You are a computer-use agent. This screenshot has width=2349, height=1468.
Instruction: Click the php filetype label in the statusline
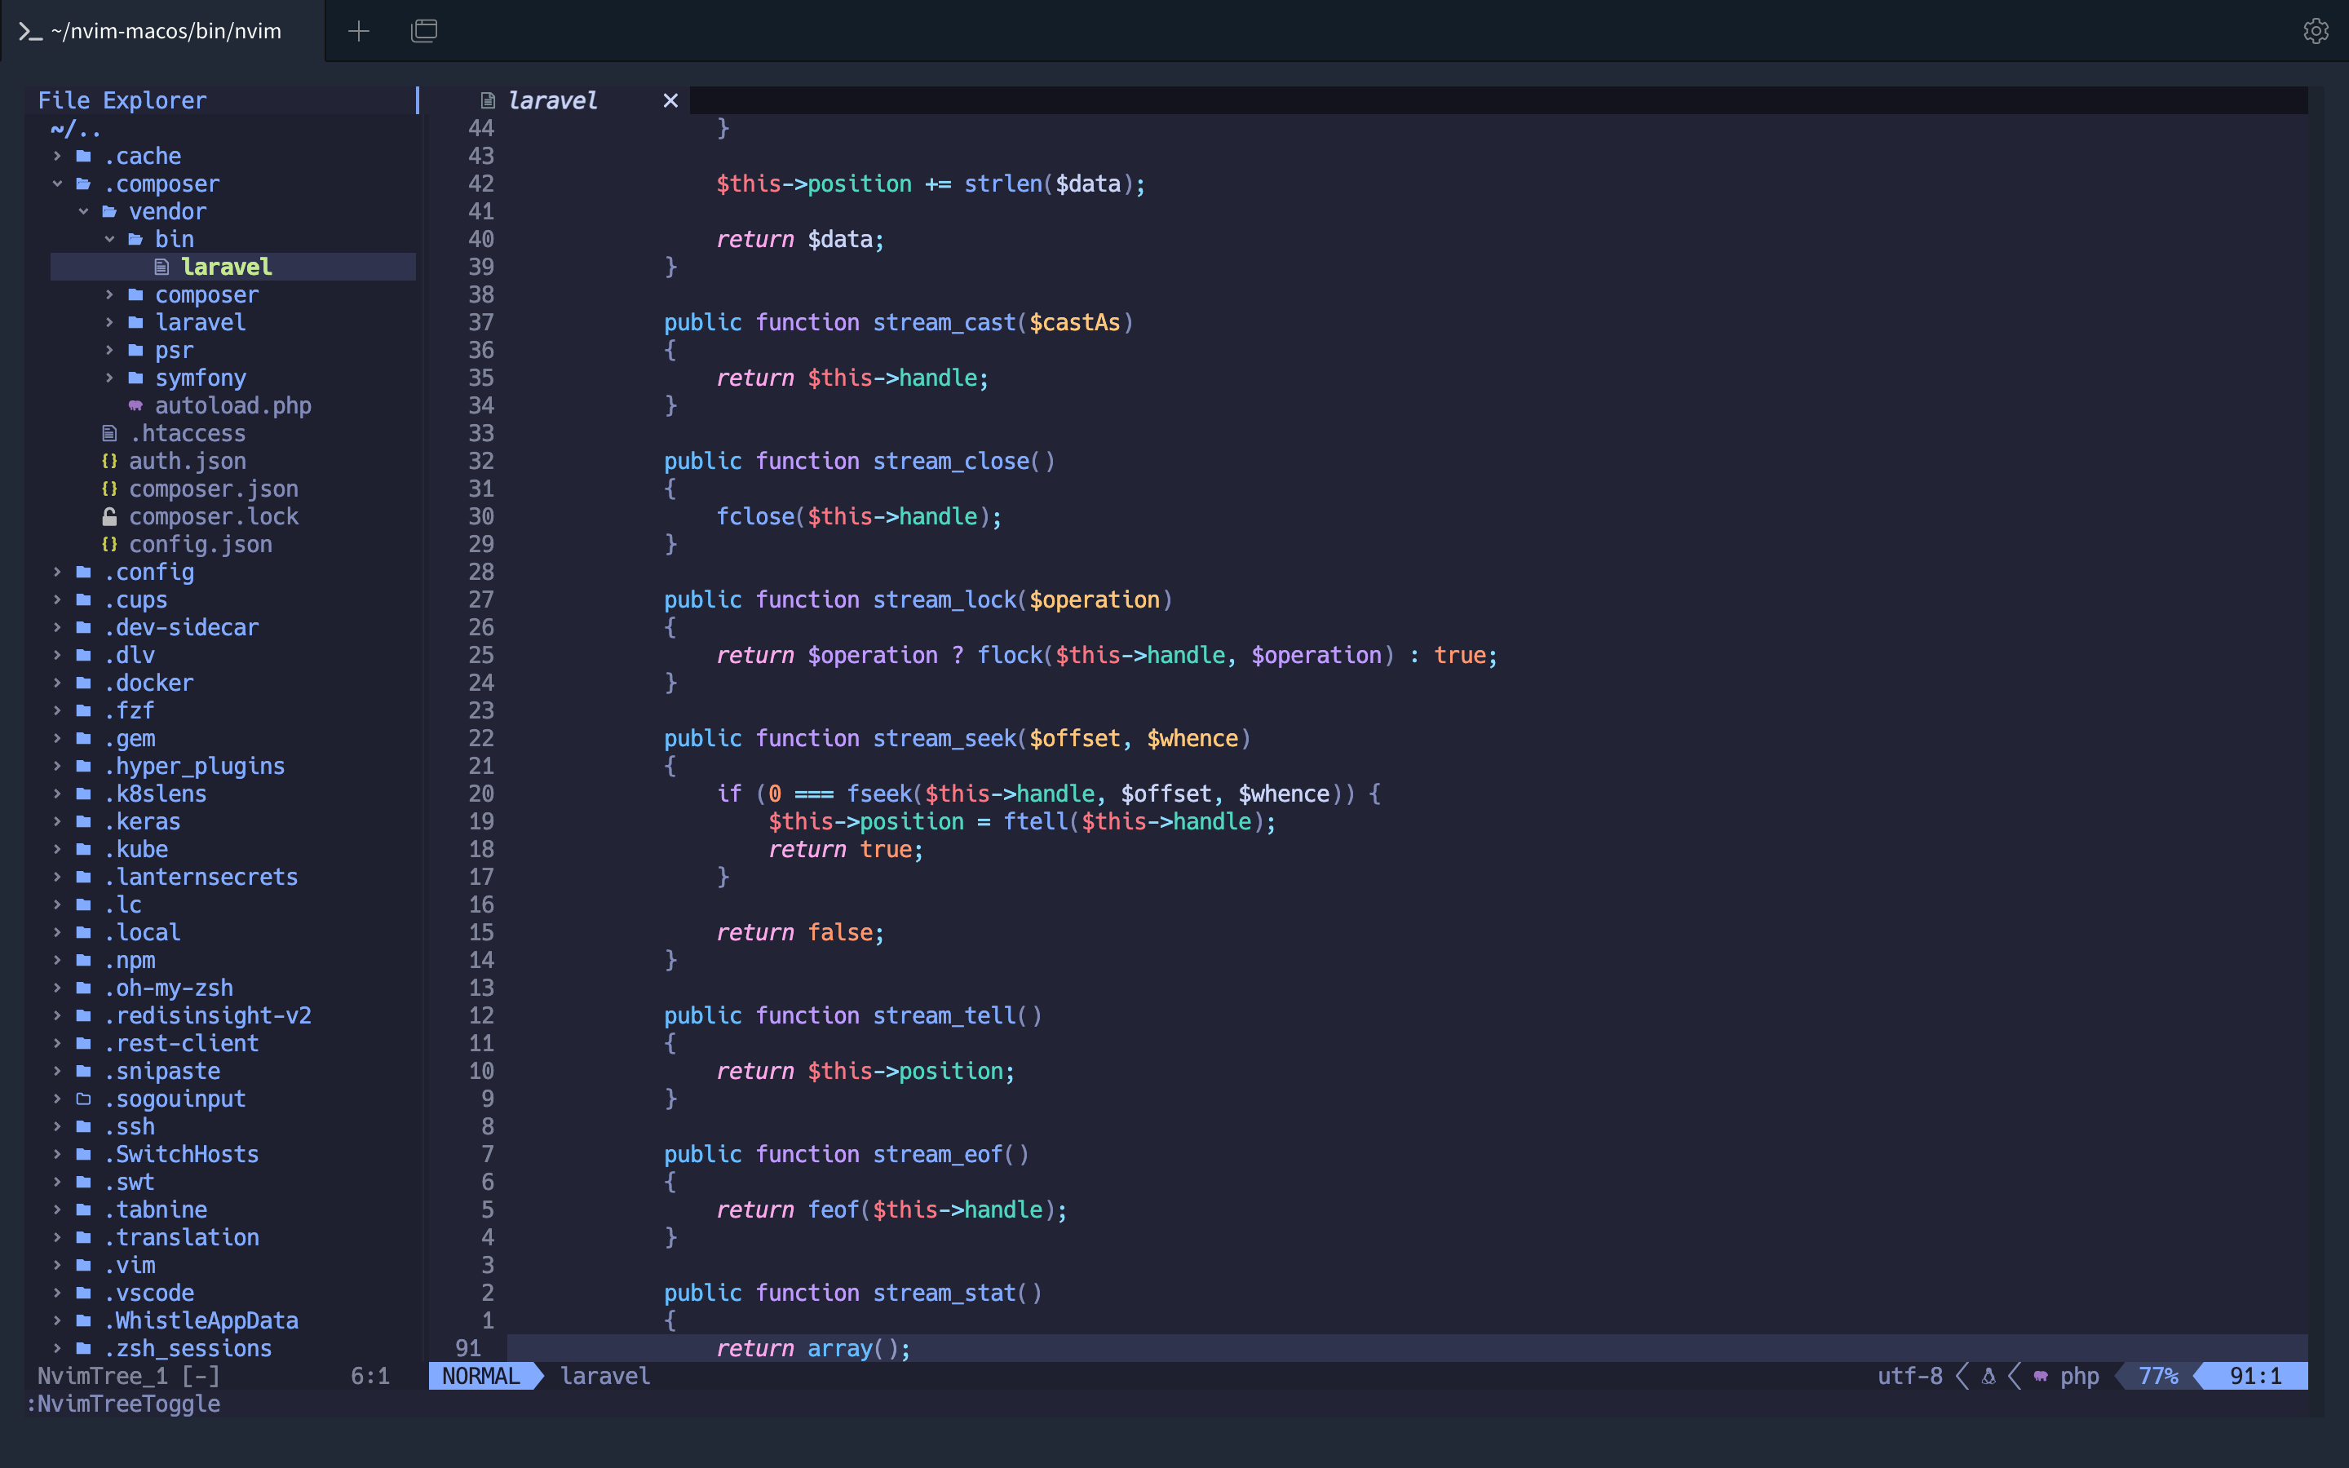point(2079,1376)
